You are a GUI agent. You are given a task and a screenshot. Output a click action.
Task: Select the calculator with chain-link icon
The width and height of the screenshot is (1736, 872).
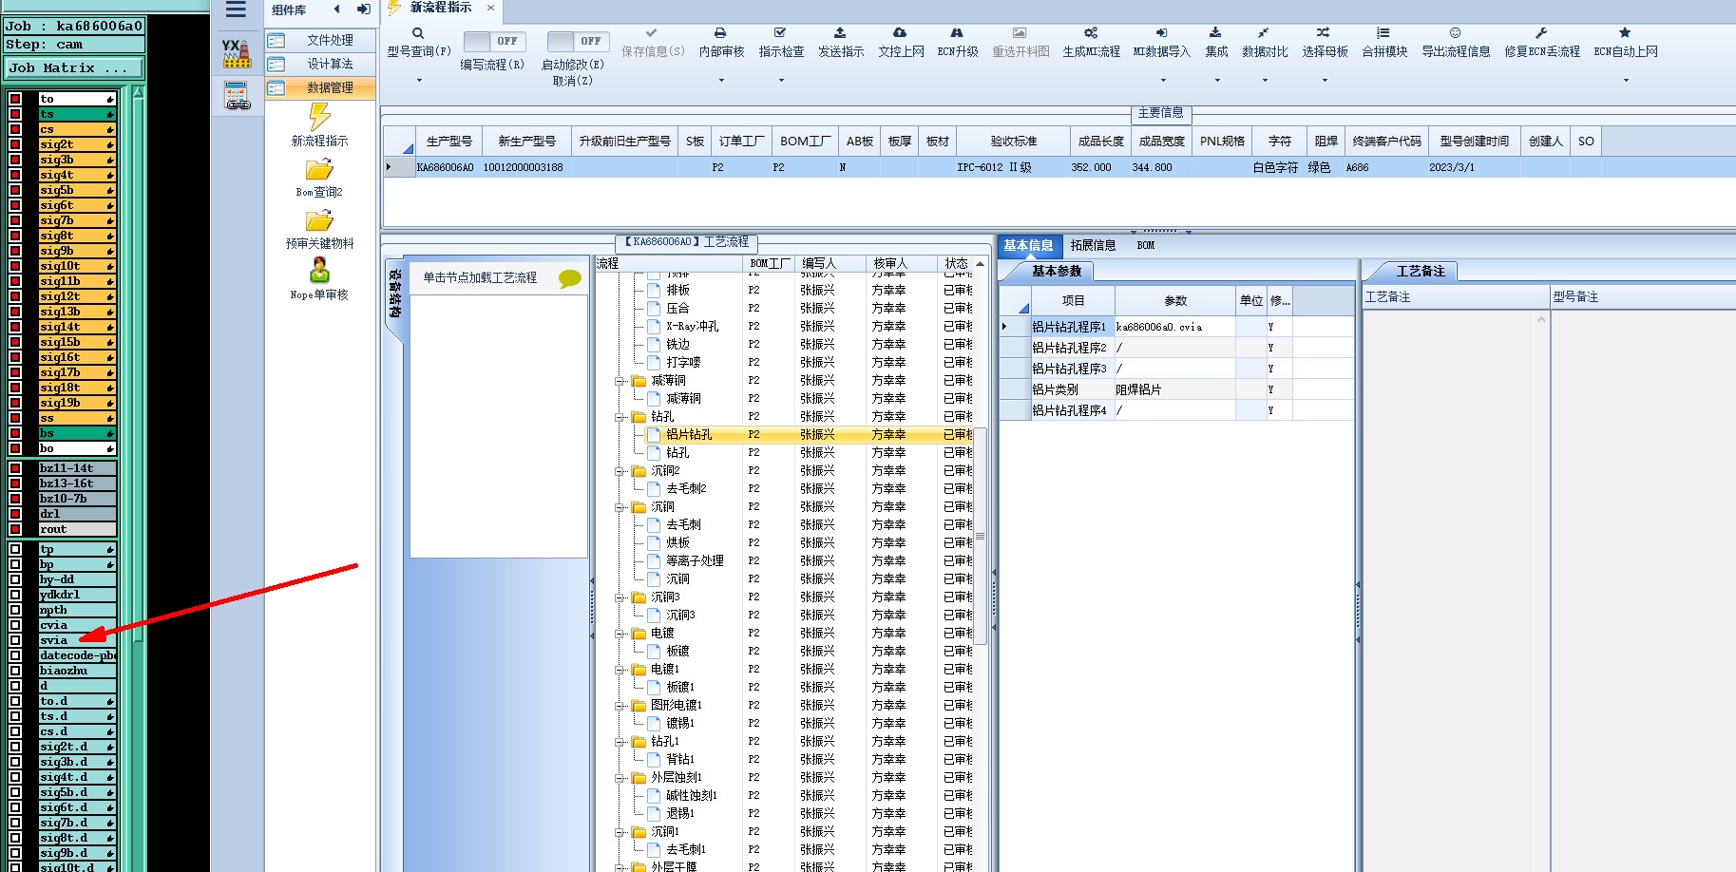237,96
